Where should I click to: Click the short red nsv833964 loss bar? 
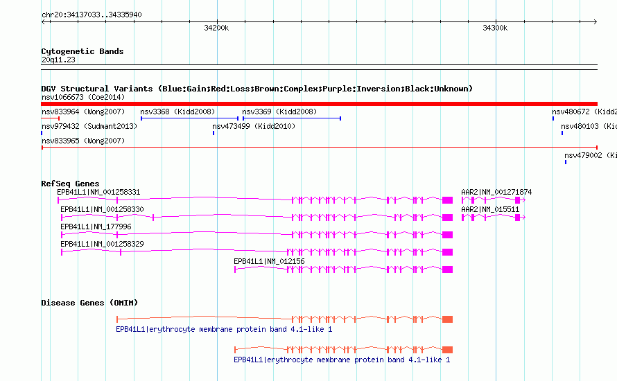point(50,118)
